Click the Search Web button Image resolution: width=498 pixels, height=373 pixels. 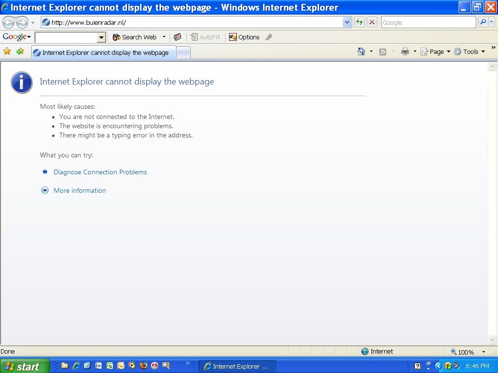pyautogui.click(x=135, y=37)
